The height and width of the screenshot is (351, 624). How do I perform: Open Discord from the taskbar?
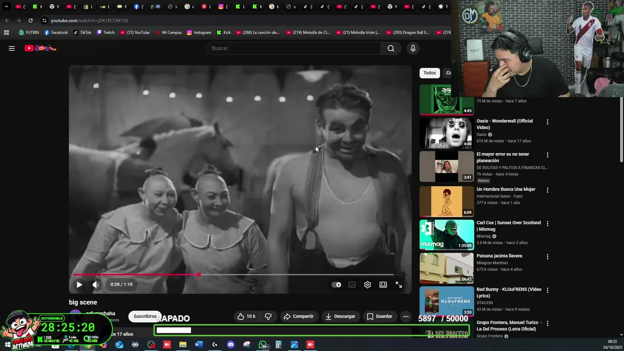231,345
